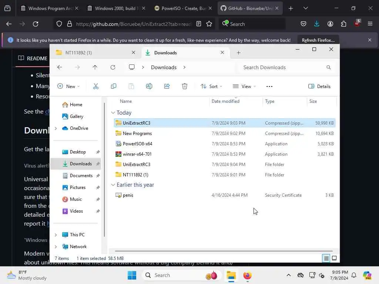Click the Cut scissors icon in Explorer toolbar
379x284 pixels.
click(x=96, y=86)
